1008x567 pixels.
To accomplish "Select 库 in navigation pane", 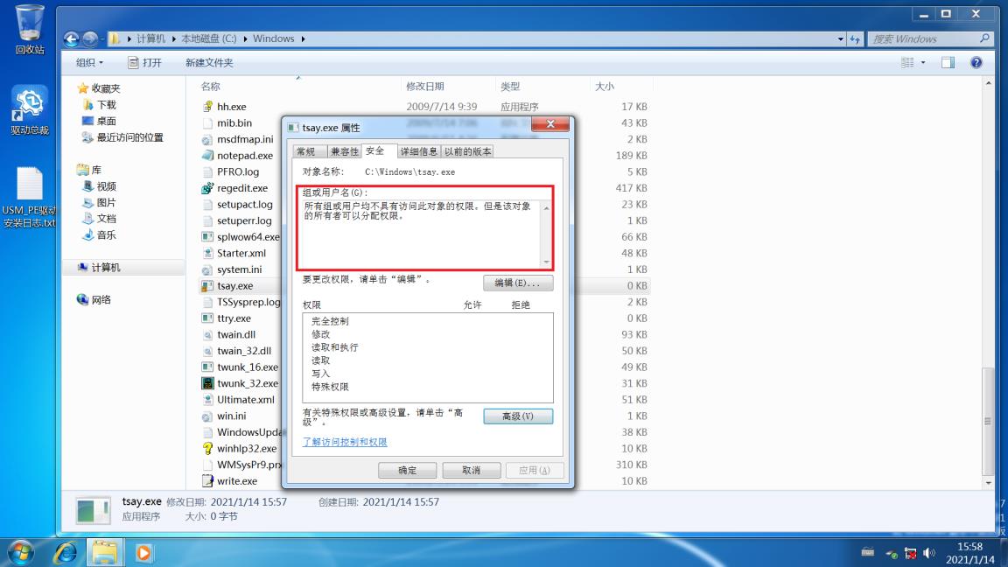I will pos(89,170).
